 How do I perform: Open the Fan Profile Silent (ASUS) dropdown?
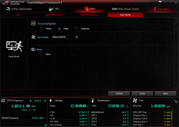(65, 37)
